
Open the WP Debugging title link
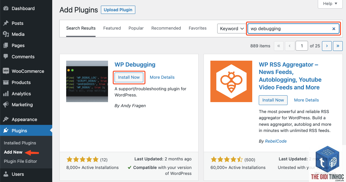point(135,65)
